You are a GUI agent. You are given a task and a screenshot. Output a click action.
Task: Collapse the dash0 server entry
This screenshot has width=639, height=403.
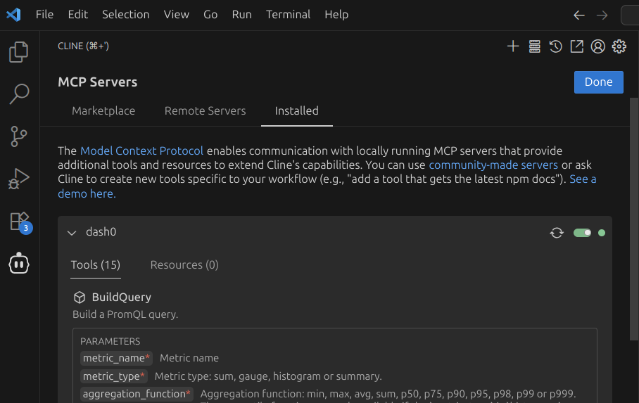[71, 233]
